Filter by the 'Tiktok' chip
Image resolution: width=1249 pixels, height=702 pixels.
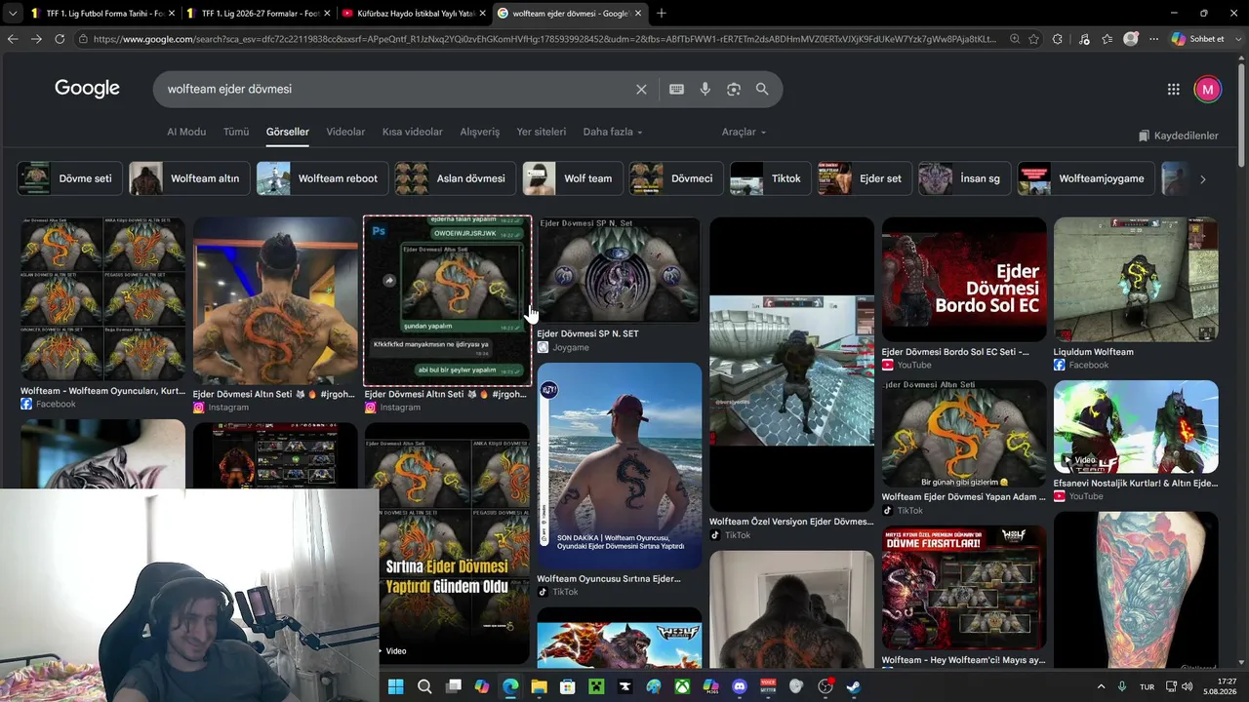click(770, 178)
